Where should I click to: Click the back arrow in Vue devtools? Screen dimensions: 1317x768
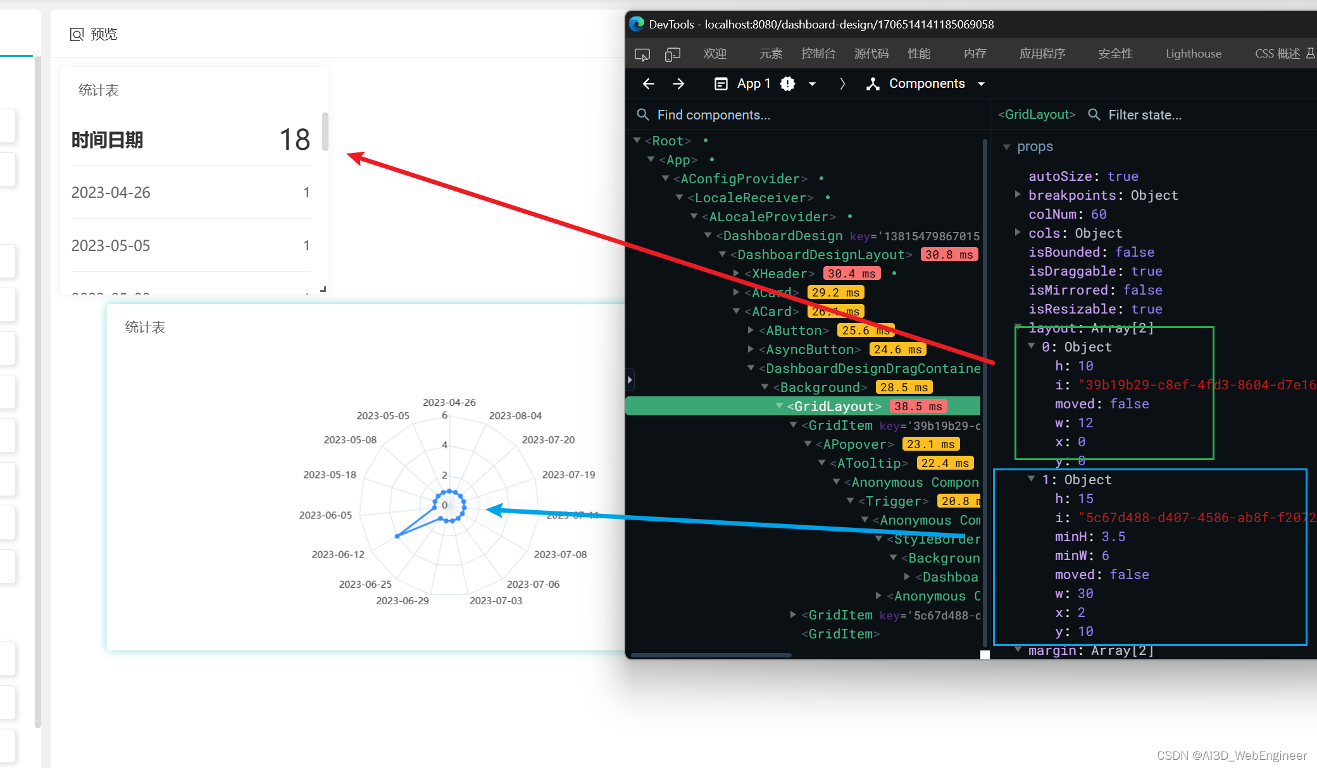(x=648, y=83)
